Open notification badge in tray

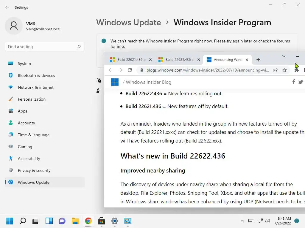pyautogui.click(x=297, y=221)
